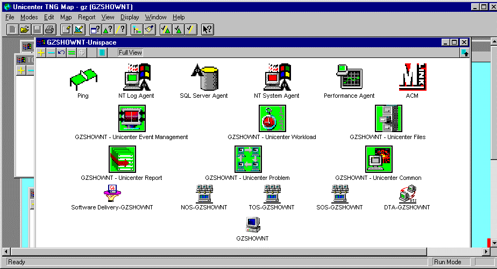497x269 pixels.
Task: Click the cyan minus icon in Unispace toolbar
Action: [51, 53]
